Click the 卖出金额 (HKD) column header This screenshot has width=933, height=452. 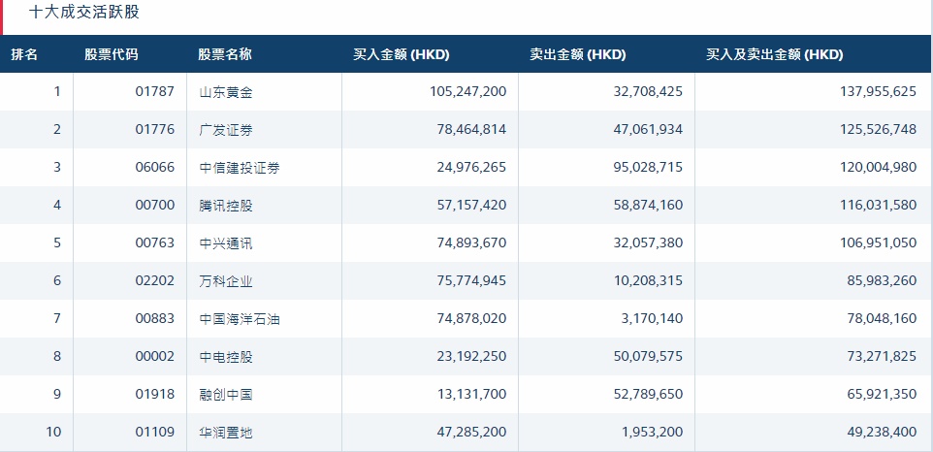coord(578,54)
